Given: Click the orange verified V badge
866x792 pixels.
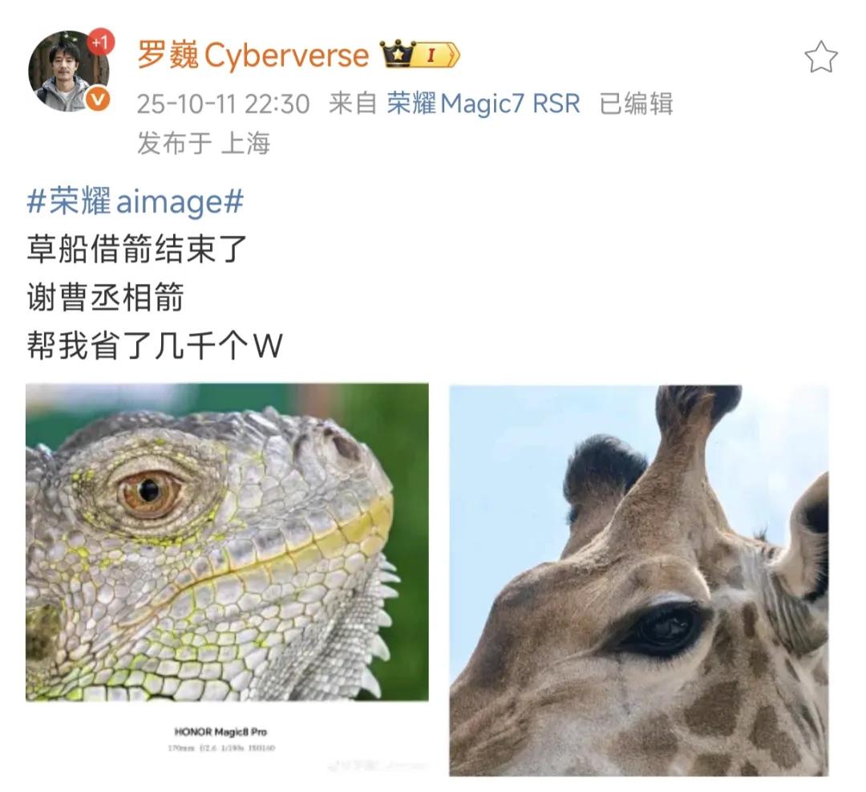Looking at the screenshot, I should point(99,100).
